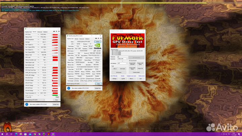The height and width of the screenshot is (136, 242).
Task: Open the Windows Start menu
Action: pyautogui.click(x=2, y=134)
